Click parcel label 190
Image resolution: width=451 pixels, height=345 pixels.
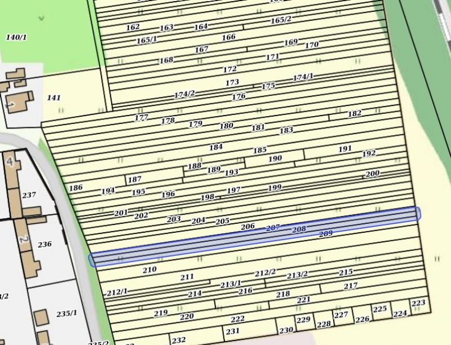tap(275, 159)
